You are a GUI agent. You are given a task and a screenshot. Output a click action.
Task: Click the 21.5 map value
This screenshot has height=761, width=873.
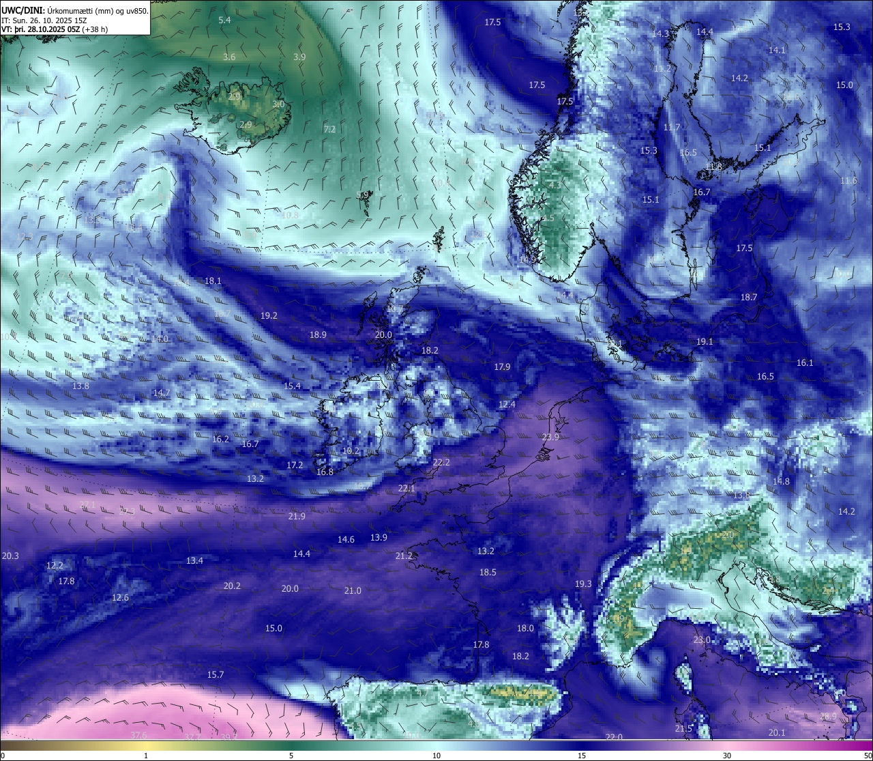pos(683,729)
